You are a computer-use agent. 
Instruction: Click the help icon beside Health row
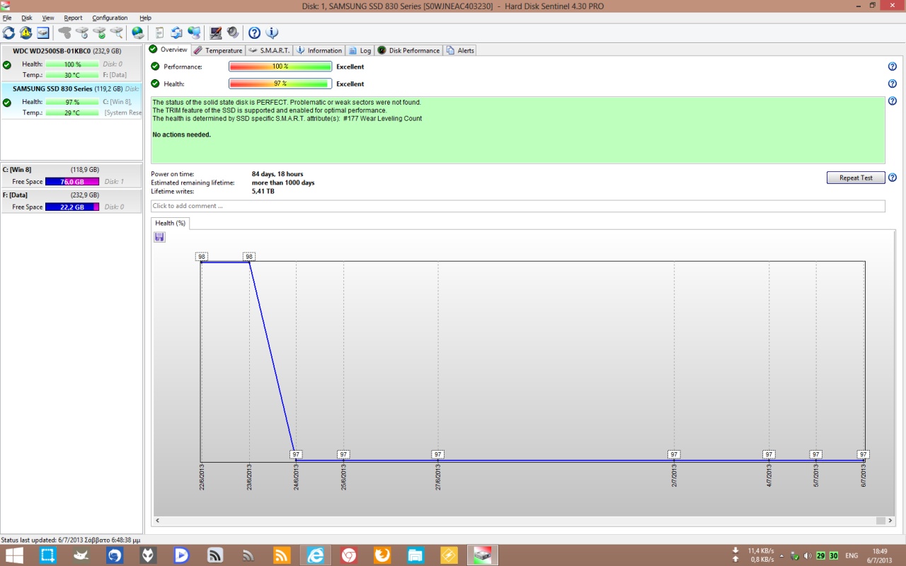(x=893, y=83)
